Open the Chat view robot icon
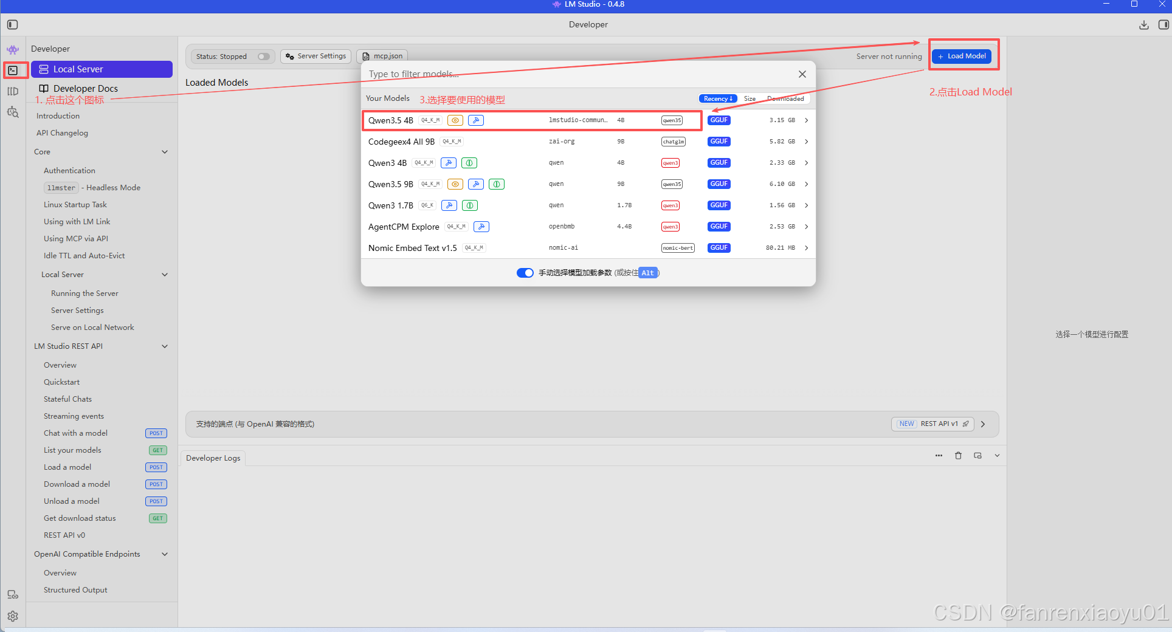This screenshot has height=632, width=1172. [x=13, y=49]
